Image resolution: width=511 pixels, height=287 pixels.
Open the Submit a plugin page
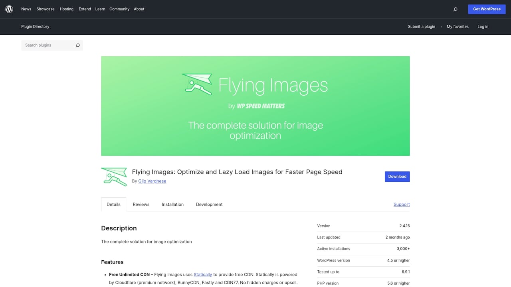click(x=422, y=26)
